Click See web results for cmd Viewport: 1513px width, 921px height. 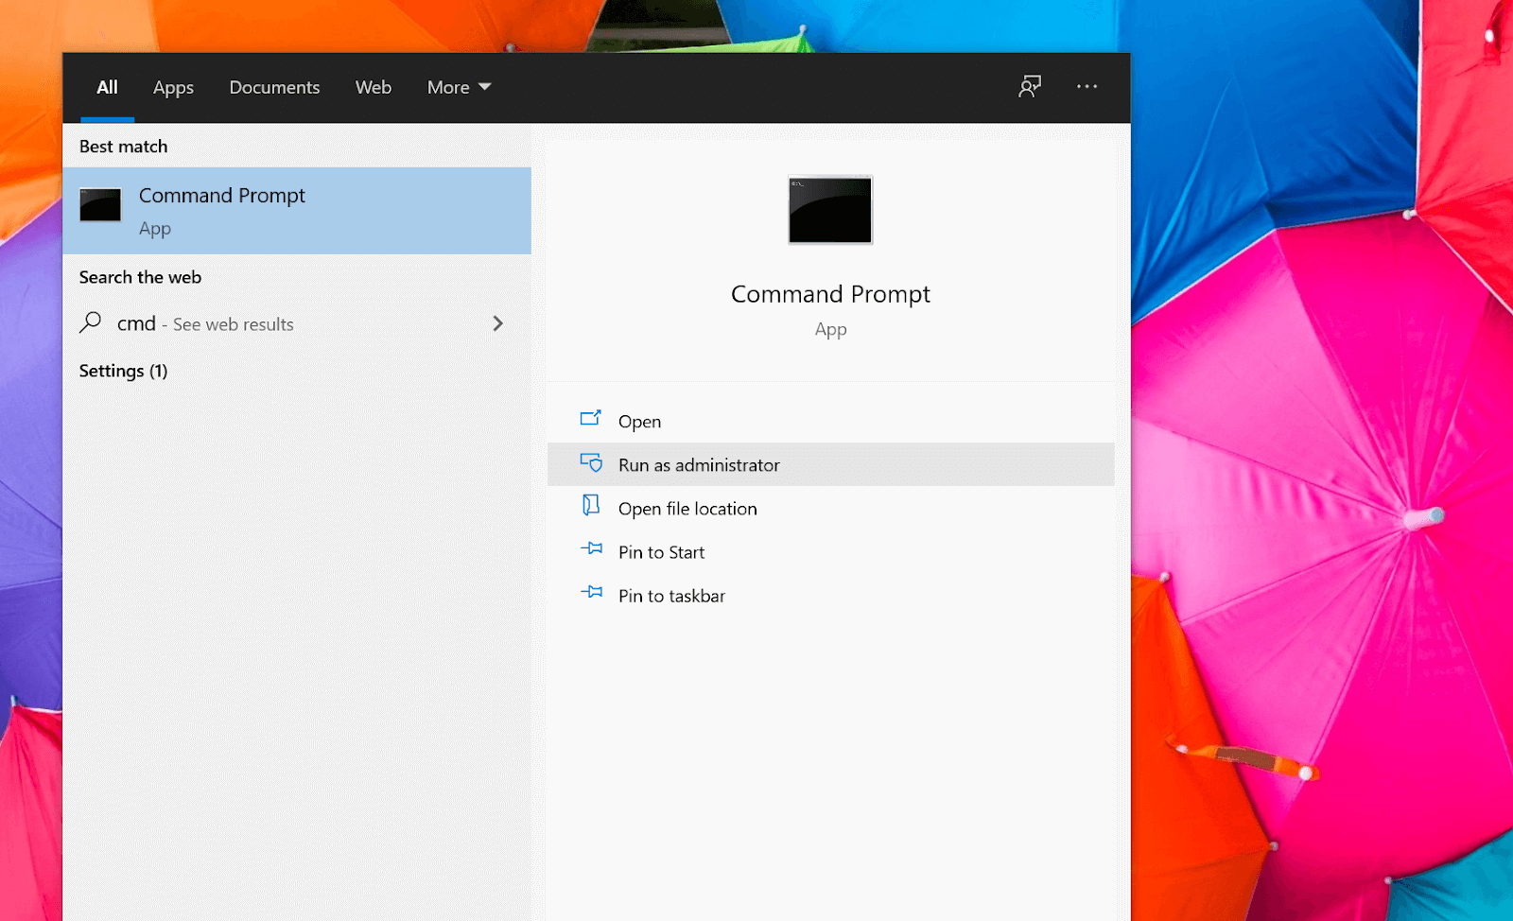click(x=204, y=323)
